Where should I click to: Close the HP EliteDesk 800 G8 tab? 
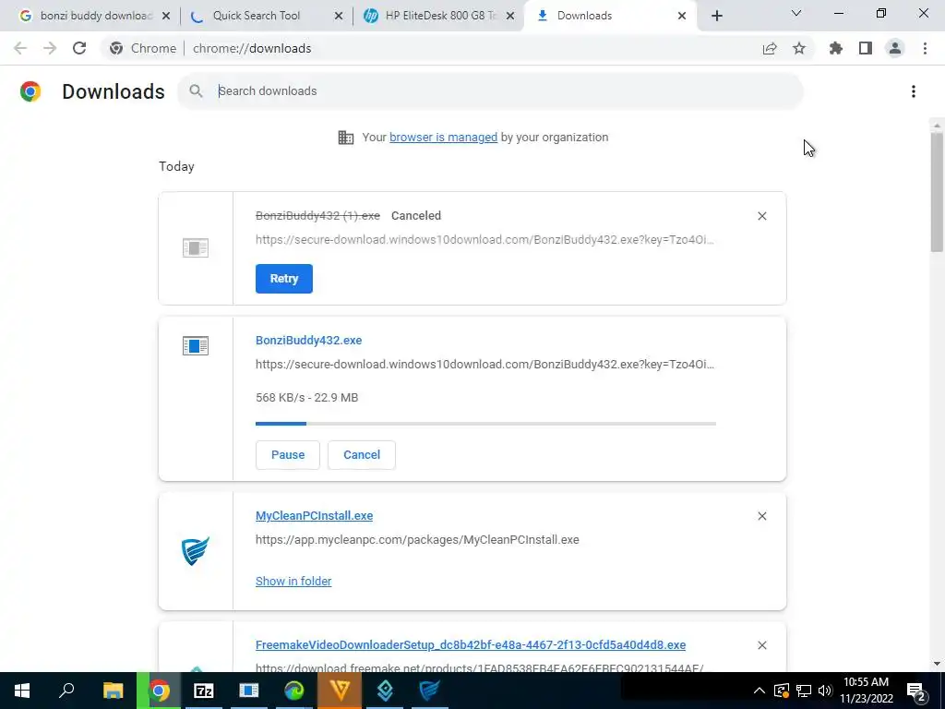(510, 16)
